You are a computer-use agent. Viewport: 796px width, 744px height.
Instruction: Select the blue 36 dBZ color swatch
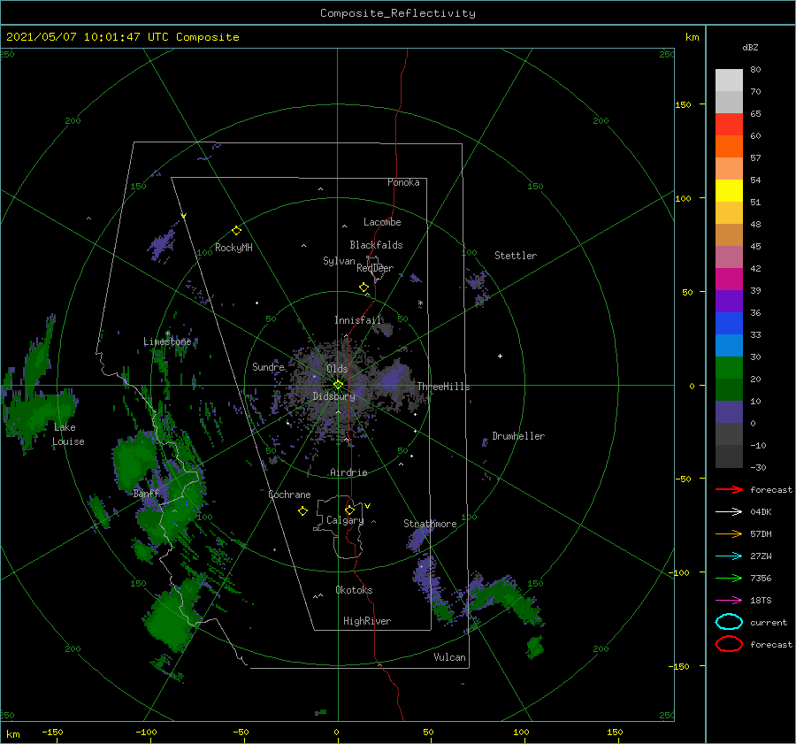[x=729, y=324]
